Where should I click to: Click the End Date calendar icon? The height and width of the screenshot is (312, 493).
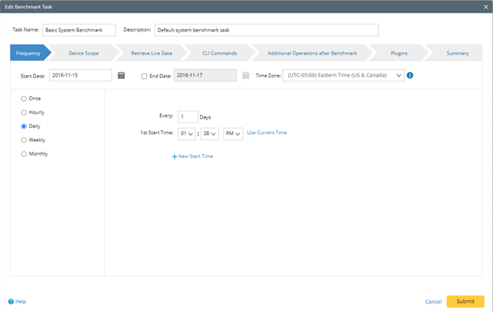click(246, 75)
